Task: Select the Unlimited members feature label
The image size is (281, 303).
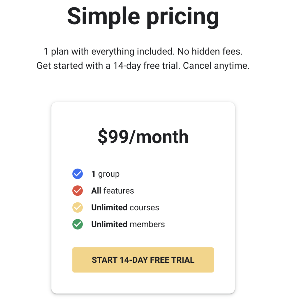Action: (x=128, y=224)
